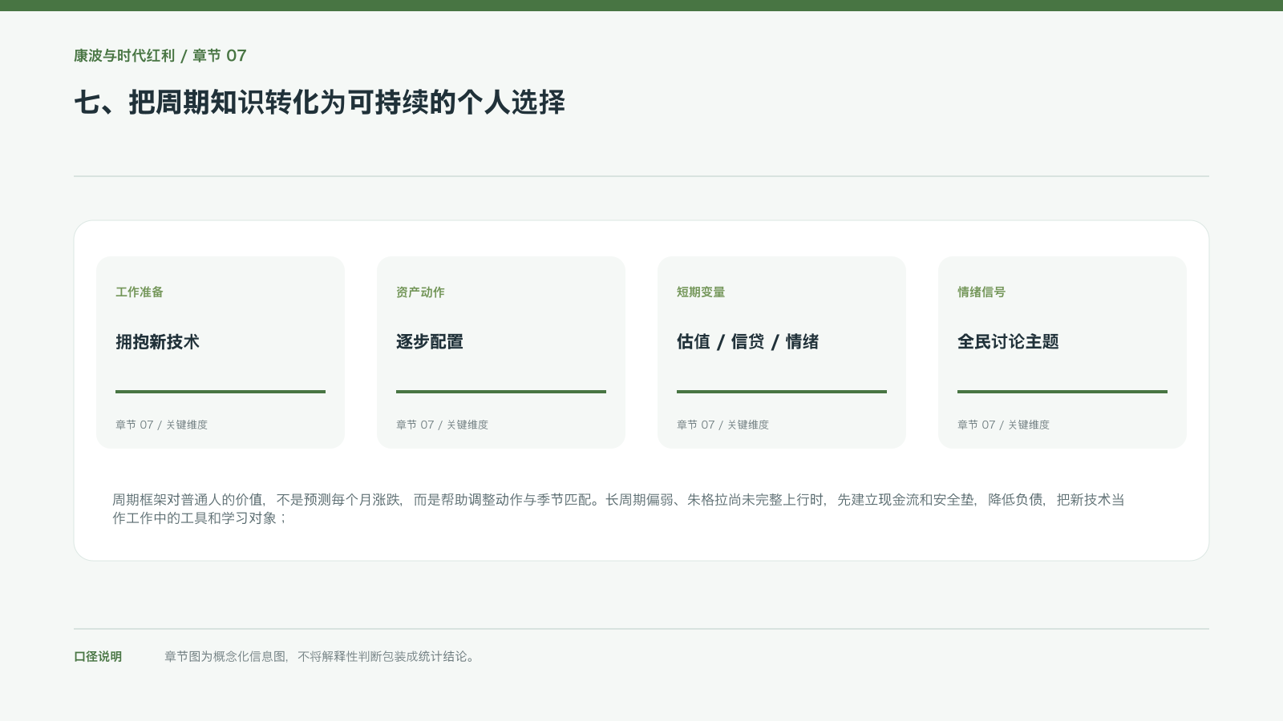Screen dimensions: 1283x721
Task: Select the 拥抱新技术 card heading
Action: click(x=157, y=342)
